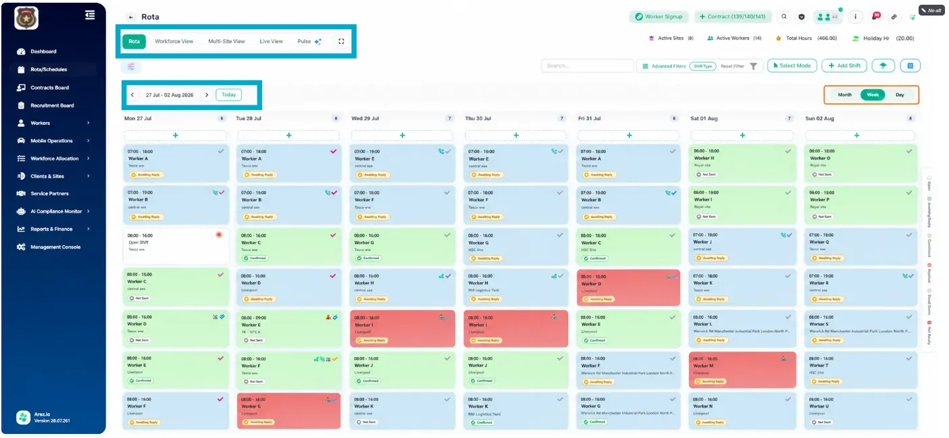
Task: Click the Search input field
Action: click(x=587, y=65)
